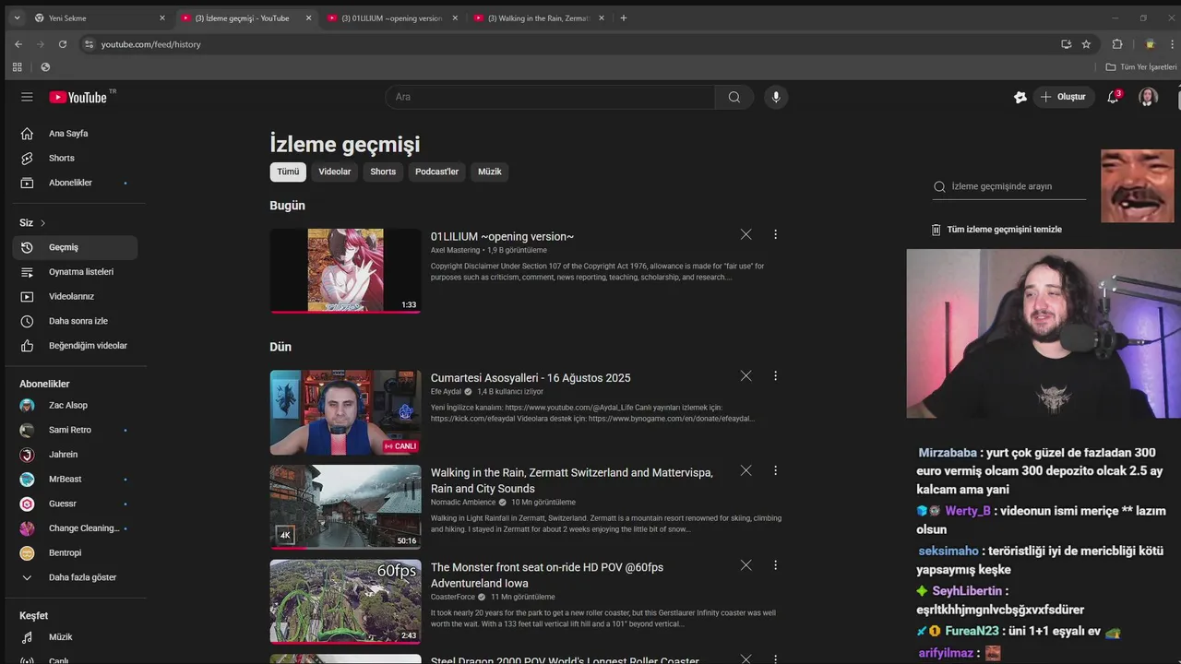Open Daha sonra izle list
This screenshot has height=664, width=1181.
(x=75, y=321)
